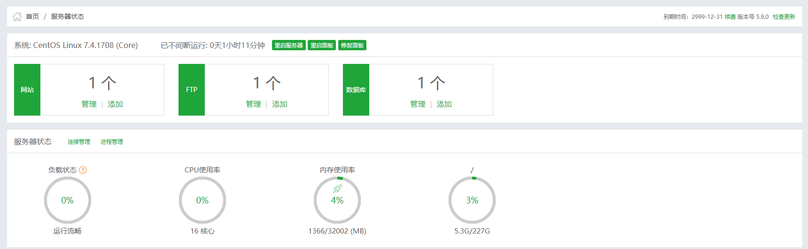Click the disk usage 3% gauge
The width and height of the screenshot is (808, 249).
(x=472, y=200)
